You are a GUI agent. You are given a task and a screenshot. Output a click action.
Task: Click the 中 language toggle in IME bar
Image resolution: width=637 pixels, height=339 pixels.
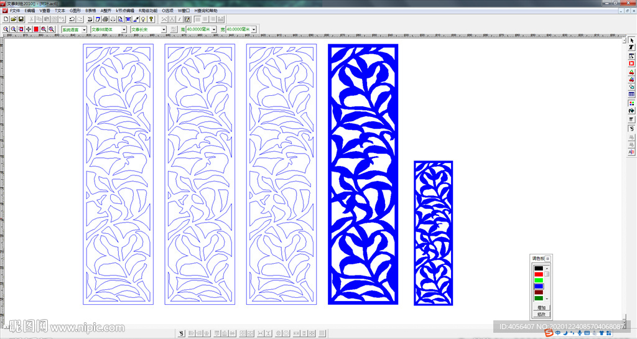point(558,333)
